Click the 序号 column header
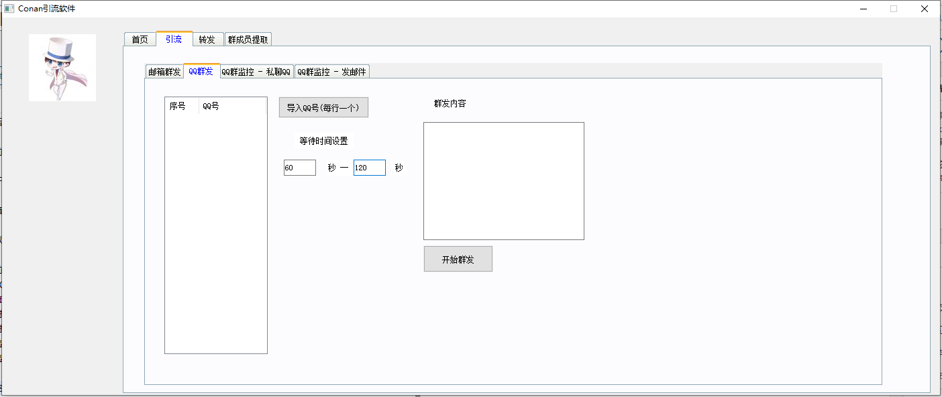Image resolution: width=942 pixels, height=397 pixels. point(178,107)
